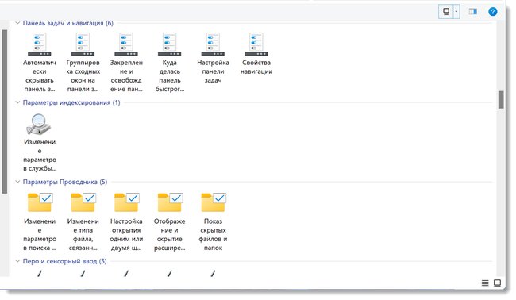Open 'Изменение параметров поиска' folder icon
The image size is (516, 300).
click(40, 202)
